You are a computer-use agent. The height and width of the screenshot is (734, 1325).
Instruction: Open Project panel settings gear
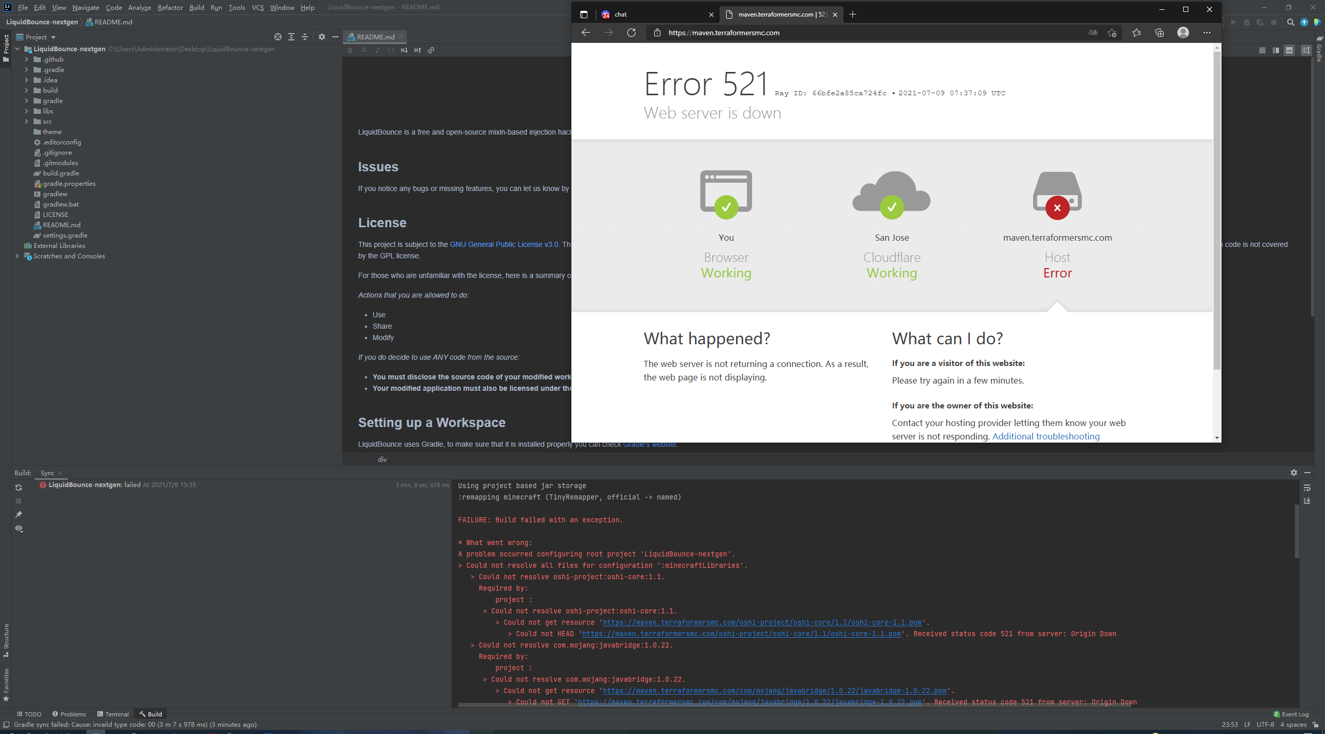tap(322, 37)
